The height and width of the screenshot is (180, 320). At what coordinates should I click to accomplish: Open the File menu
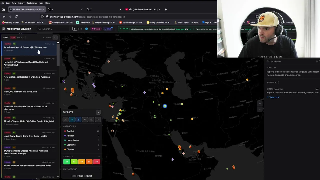(x=2, y=3)
